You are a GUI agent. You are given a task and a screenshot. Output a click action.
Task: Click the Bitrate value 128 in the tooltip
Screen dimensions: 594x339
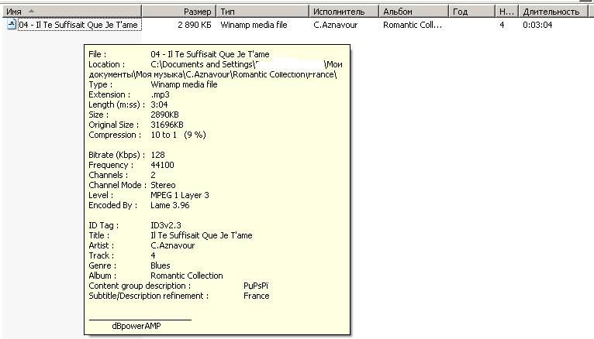pyautogui.click(x=157, y=155)
